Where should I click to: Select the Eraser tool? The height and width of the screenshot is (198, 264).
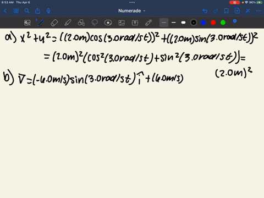coord(54,23)
